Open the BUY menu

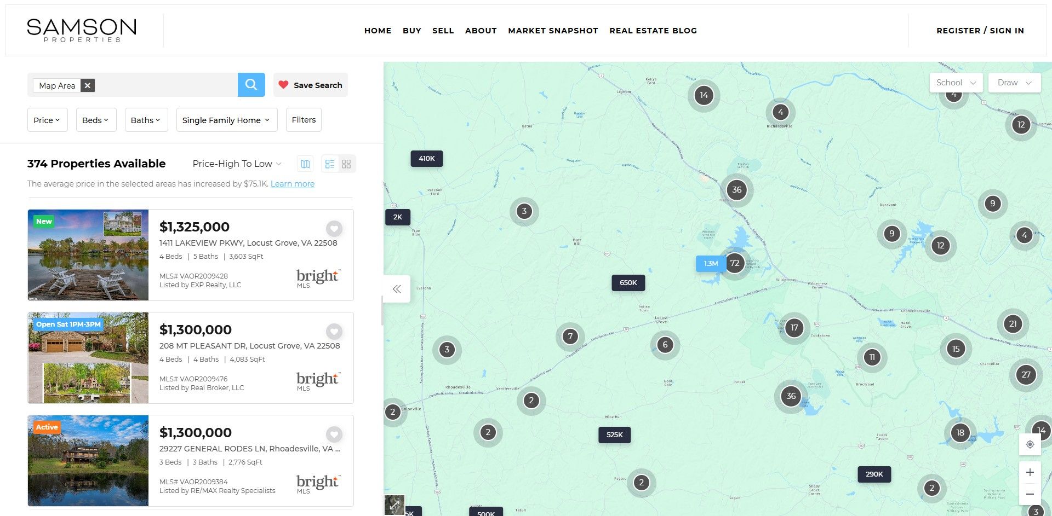pyautogui.click(x=412, y=31)
